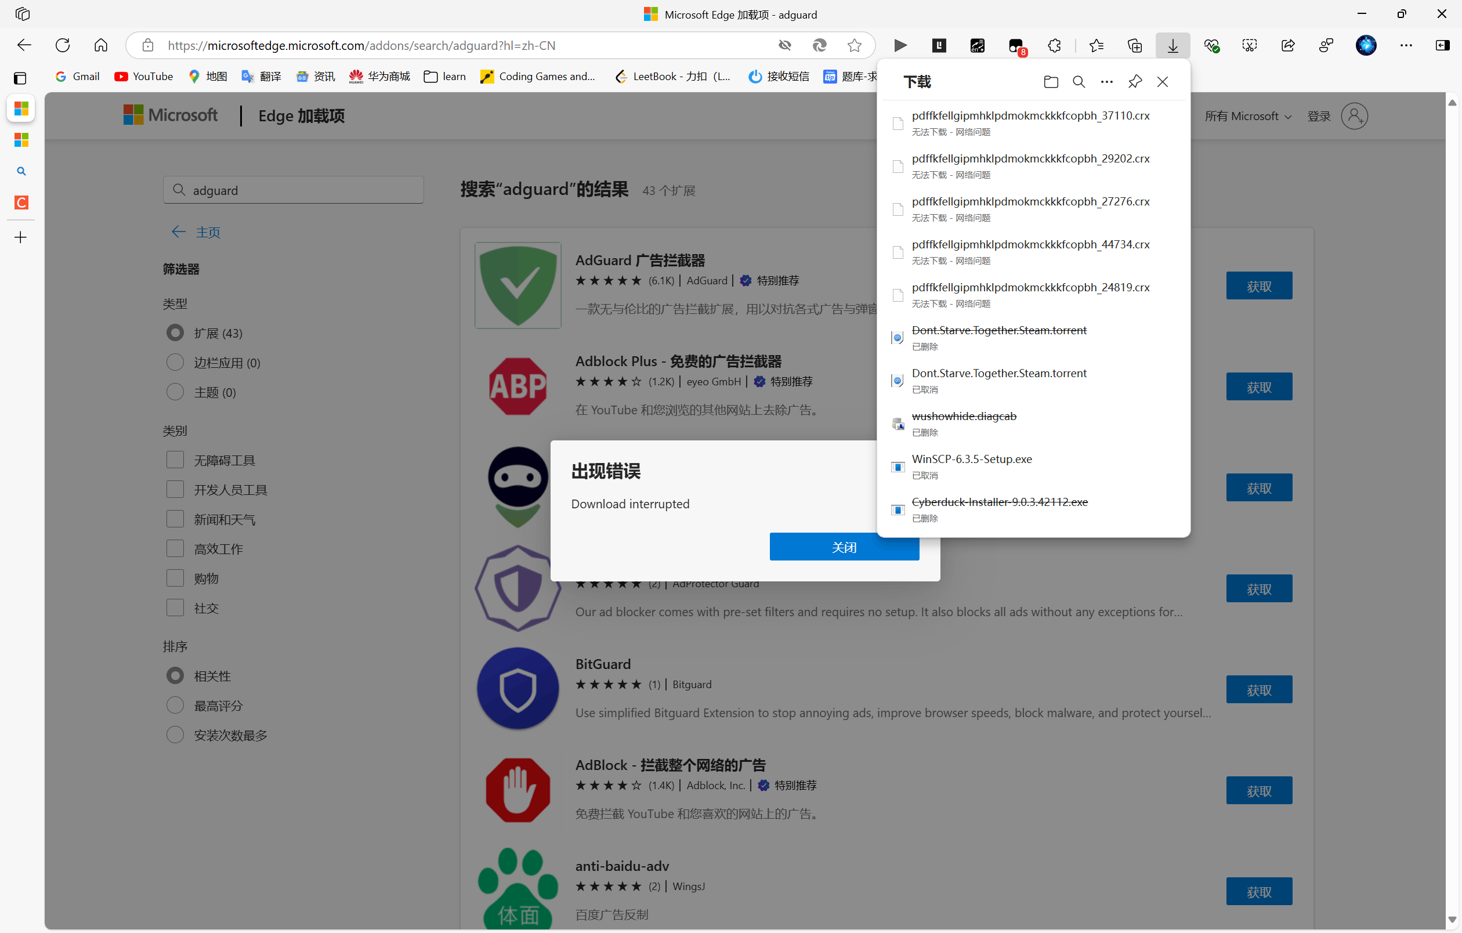Open the LeetBook bookmark
1462x933 pixels.
coord(673,77)
